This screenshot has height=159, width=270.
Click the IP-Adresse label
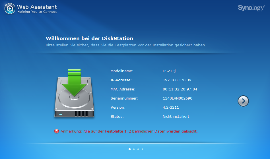[121, 80]
